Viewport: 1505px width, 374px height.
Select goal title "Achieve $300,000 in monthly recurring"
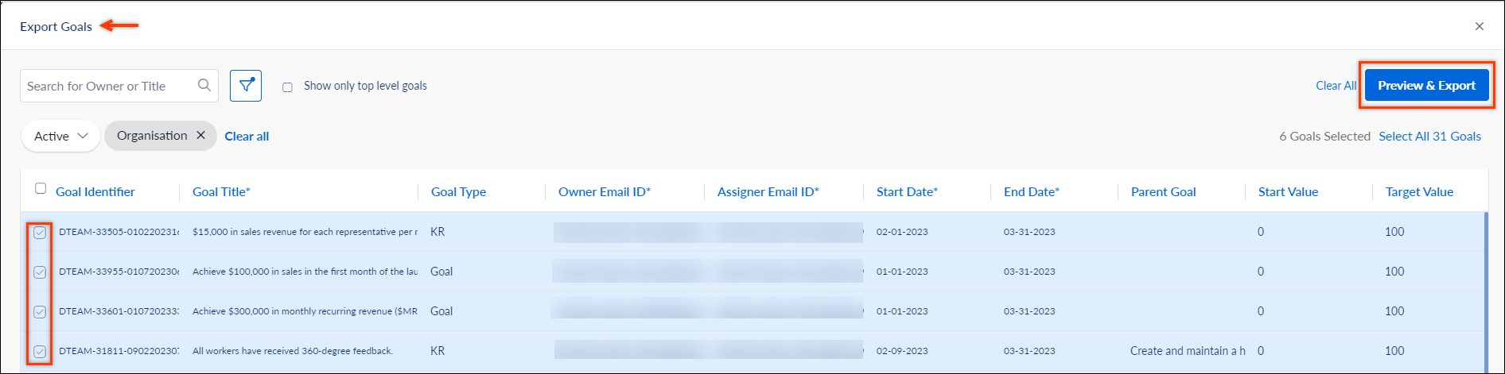tap(305, 311)
